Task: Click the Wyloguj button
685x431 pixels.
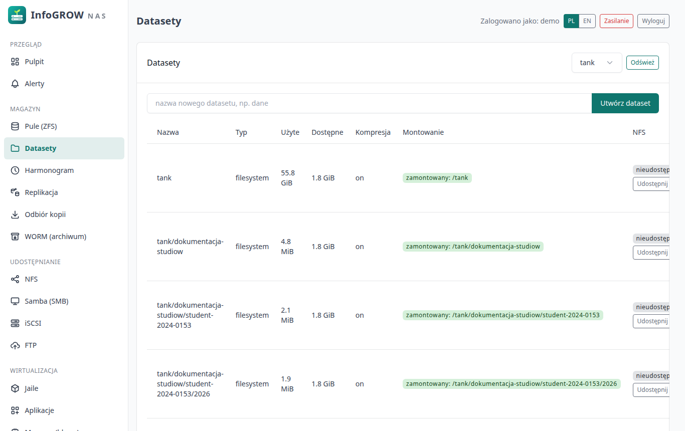Action: [653, 21]
